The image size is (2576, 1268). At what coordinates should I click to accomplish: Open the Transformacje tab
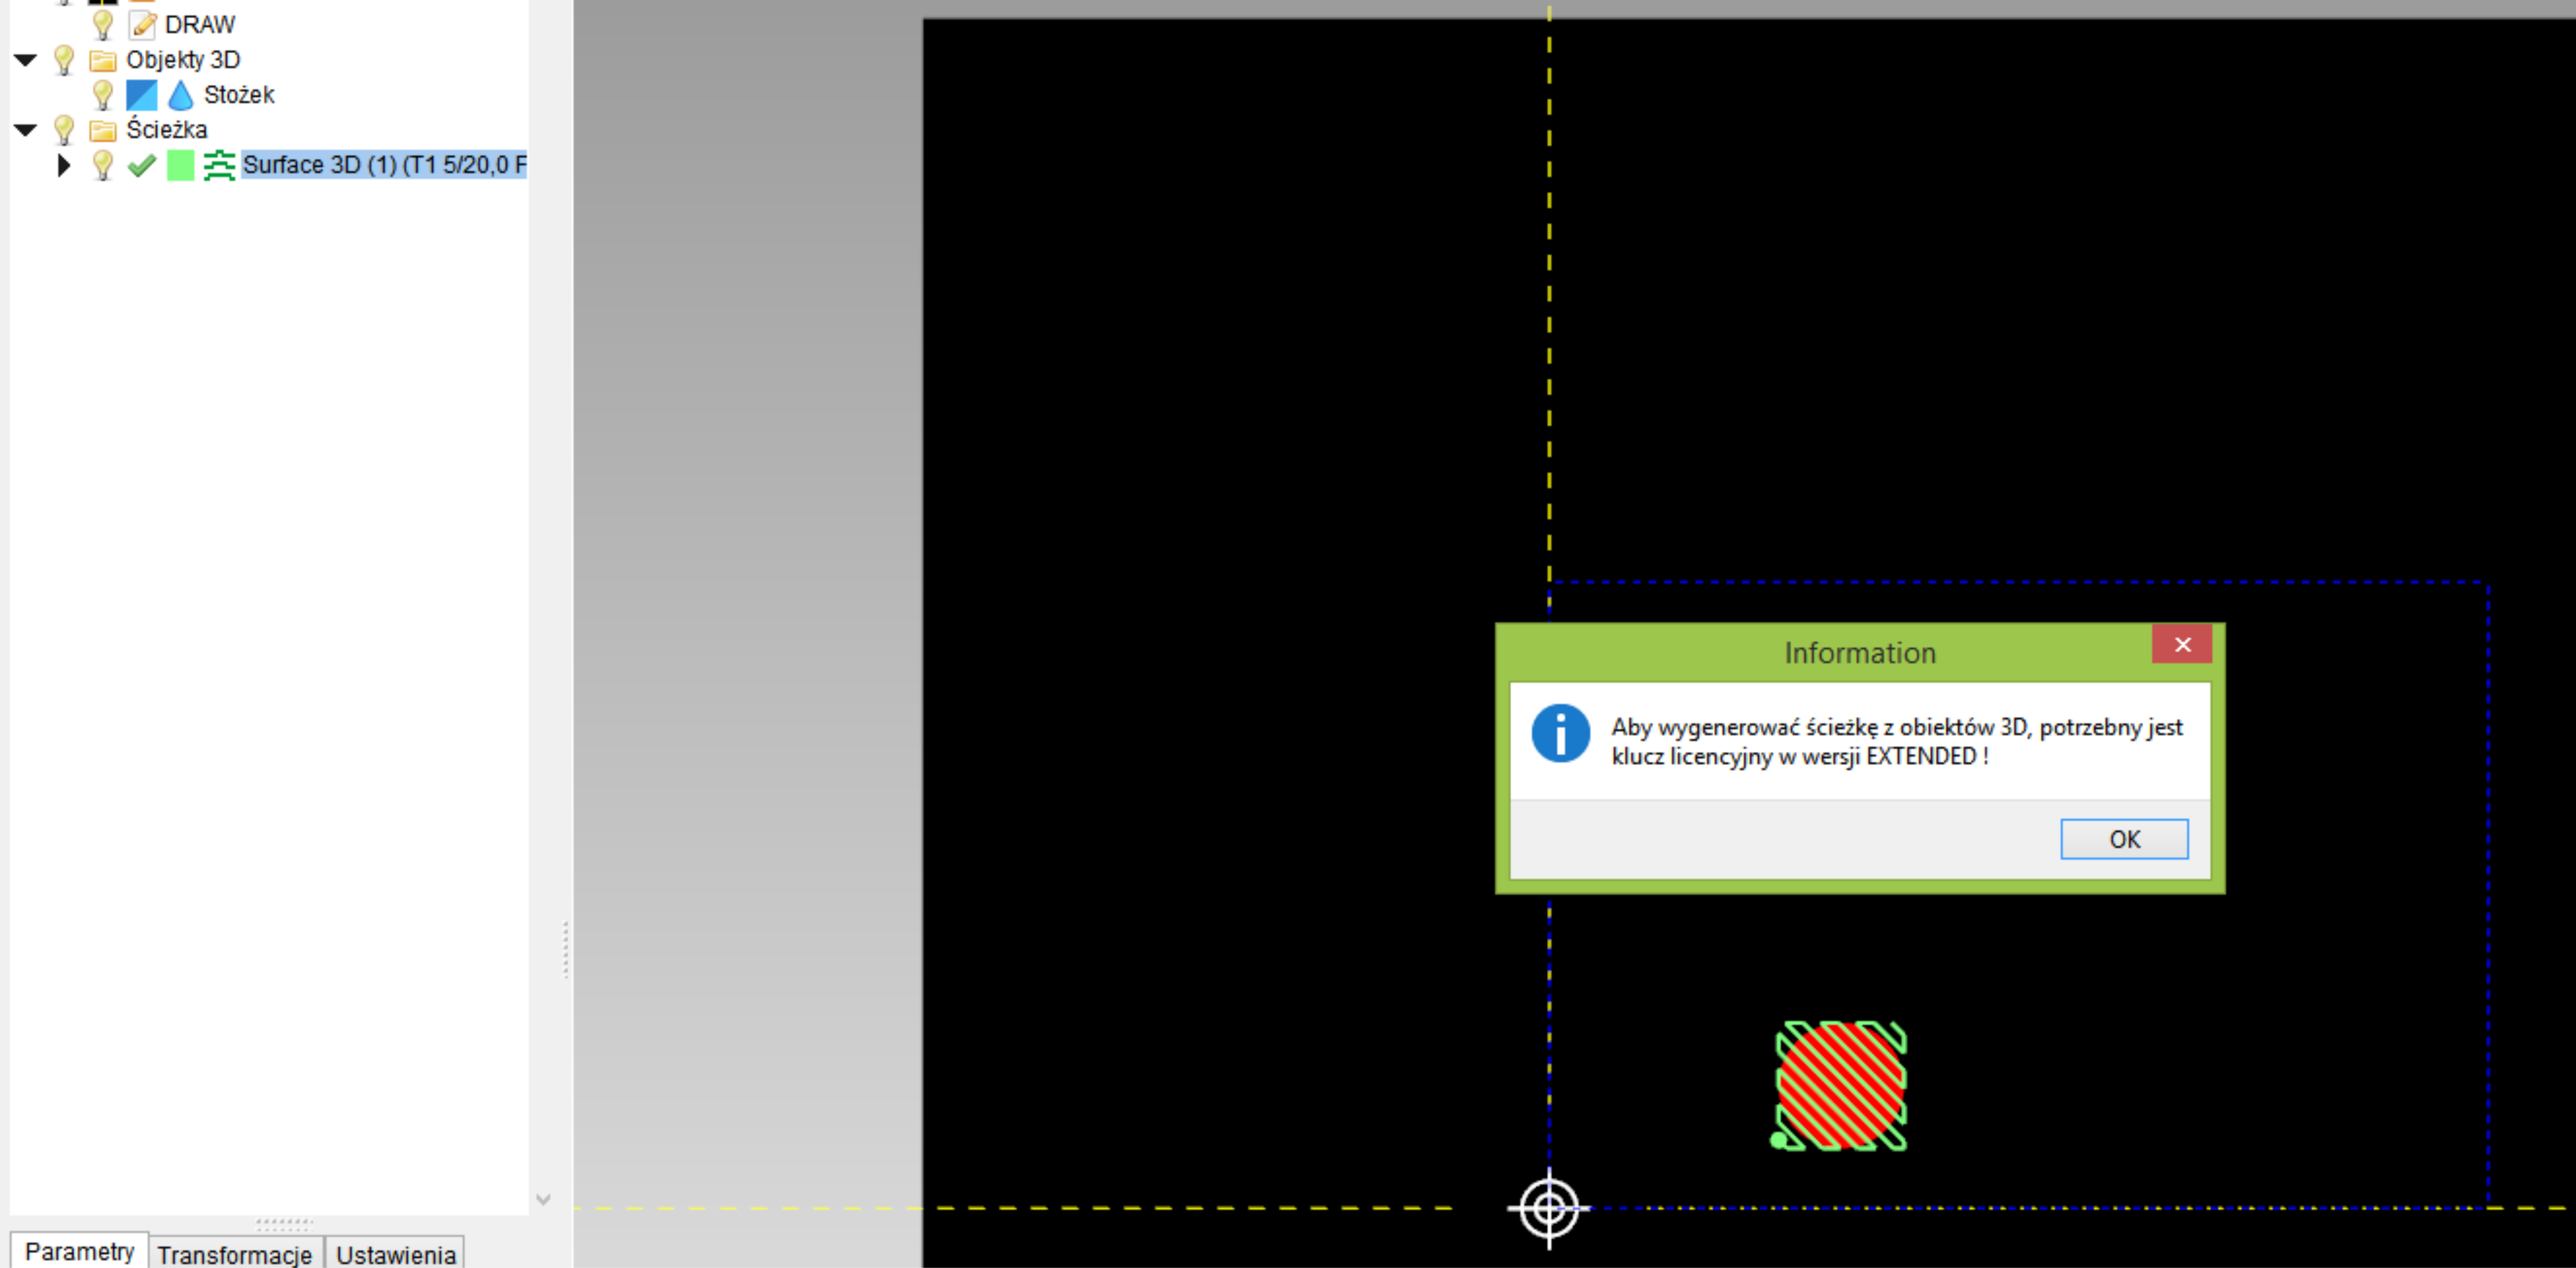point(235,1254)
